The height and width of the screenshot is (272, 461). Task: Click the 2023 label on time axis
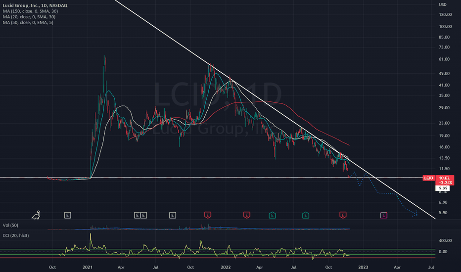pos(363,267)
